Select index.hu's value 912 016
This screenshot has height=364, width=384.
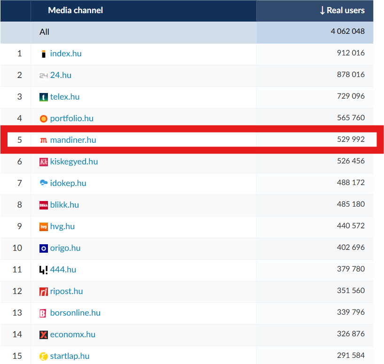pos(351,53)
